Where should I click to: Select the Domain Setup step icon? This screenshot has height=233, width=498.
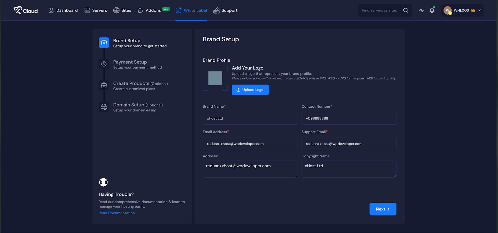104,107
